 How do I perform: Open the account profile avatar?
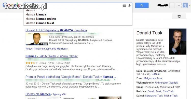tap(185, 6)
